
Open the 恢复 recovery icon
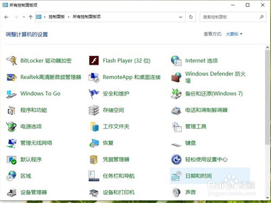[94, 143]
